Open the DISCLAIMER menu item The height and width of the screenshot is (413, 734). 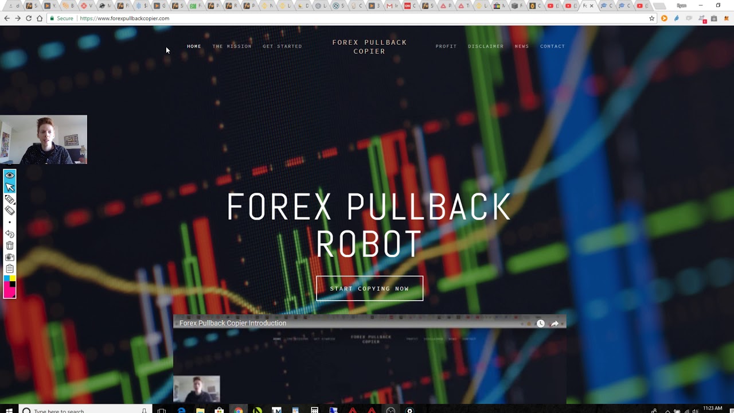tap(486, 46)
